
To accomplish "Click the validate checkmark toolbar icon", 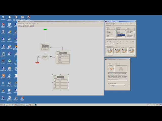I will 33,25.
